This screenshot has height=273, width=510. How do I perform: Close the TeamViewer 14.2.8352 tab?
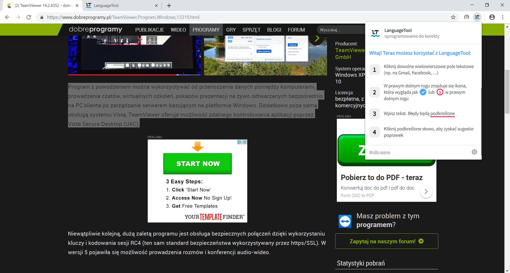point(77,6)
